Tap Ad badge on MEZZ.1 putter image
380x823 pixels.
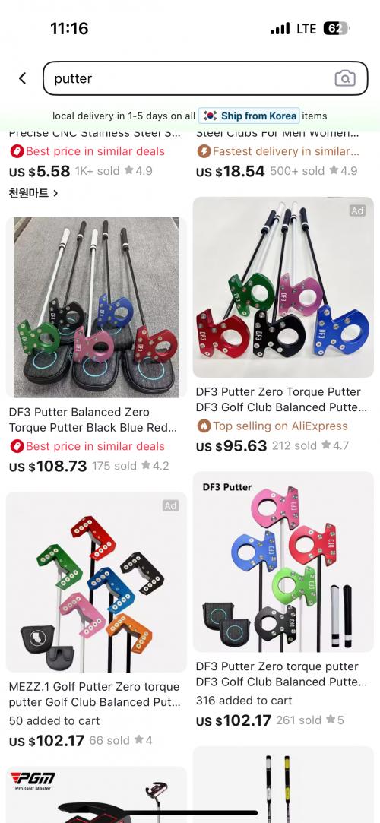[x=170, y=505]
